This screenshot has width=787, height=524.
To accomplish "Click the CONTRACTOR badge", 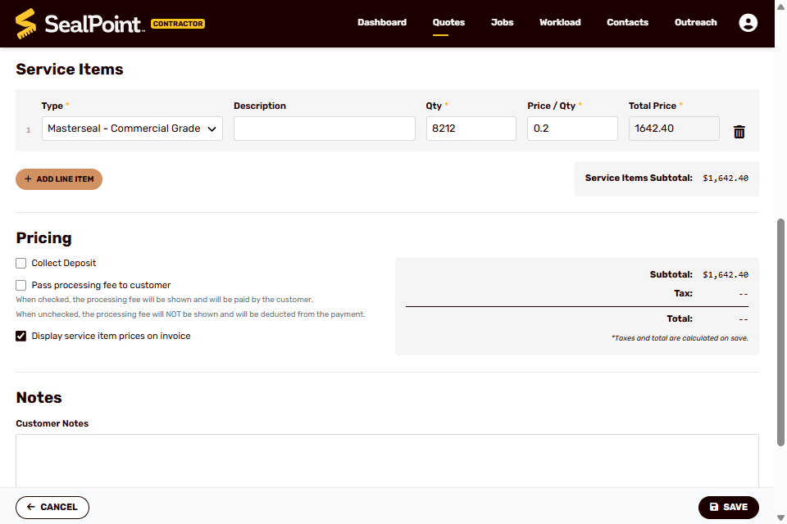I will pyautogui.click(x=178, y=24).
